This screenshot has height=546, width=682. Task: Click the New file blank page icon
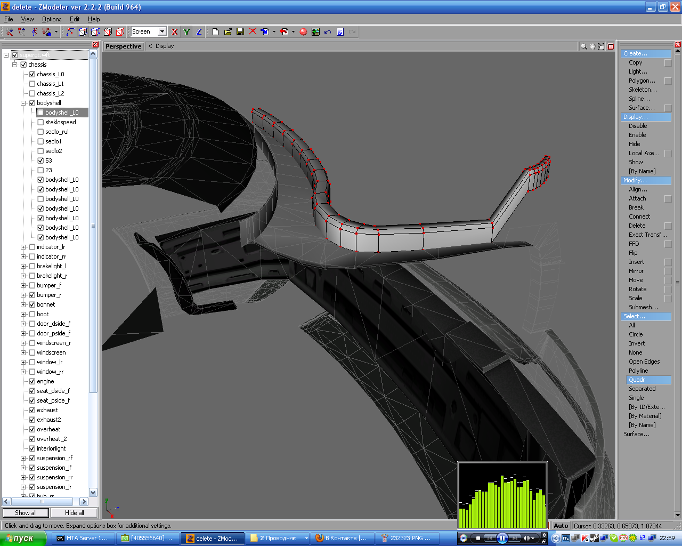(215, 32)
